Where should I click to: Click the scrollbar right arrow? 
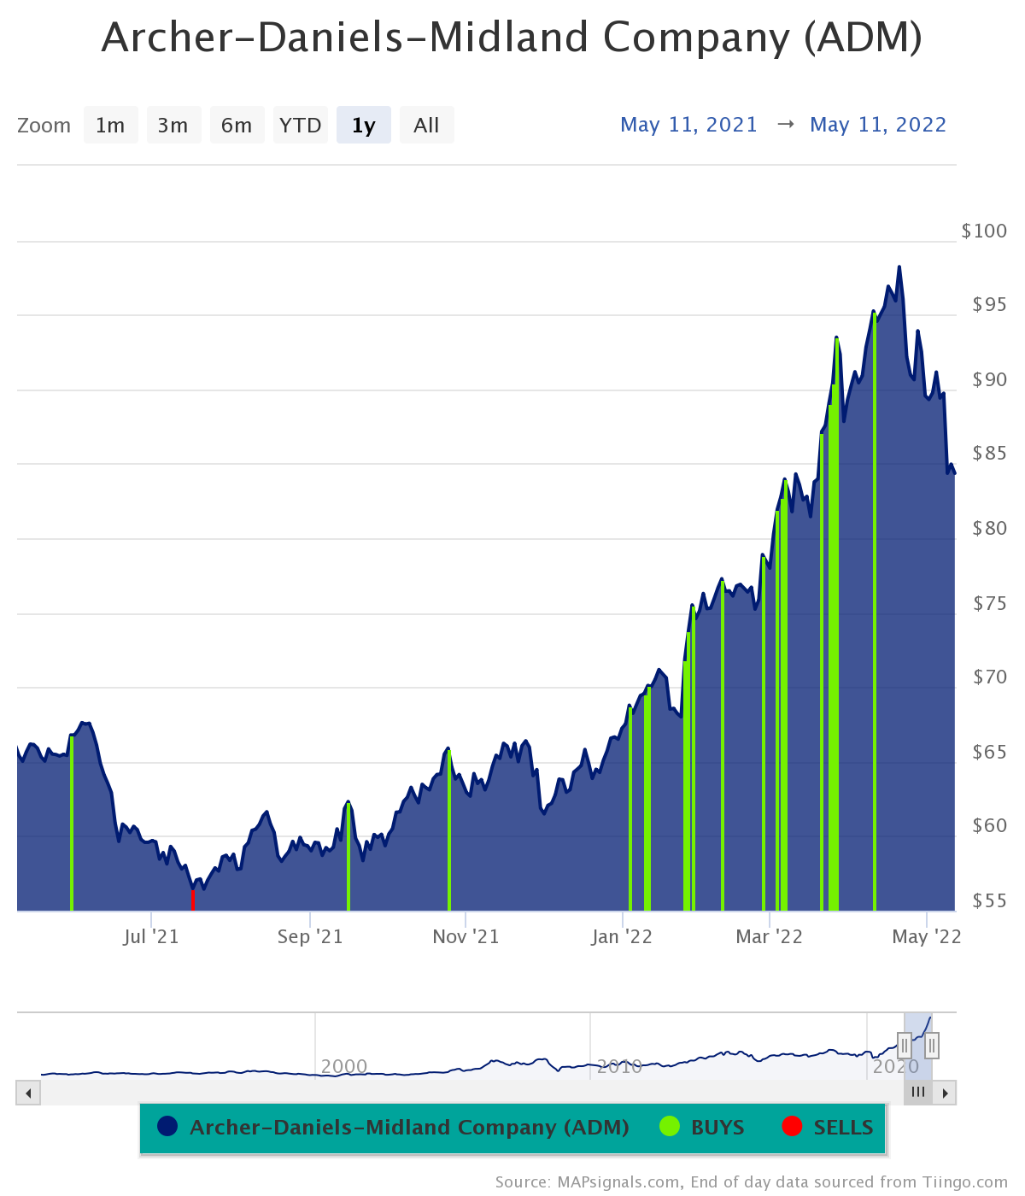pos(945,1093)
